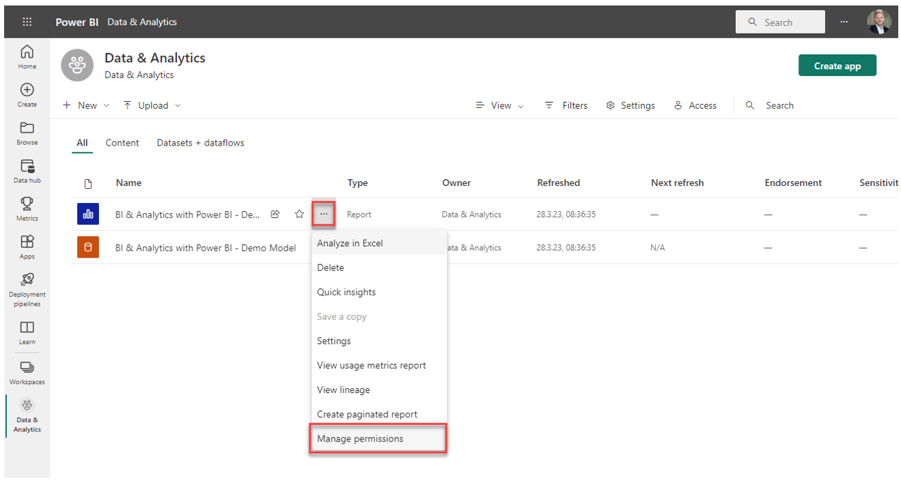The width and height of the screenshot is (901, 484).
Task: Open Create in the sidebar
Action: coord(27,95)
